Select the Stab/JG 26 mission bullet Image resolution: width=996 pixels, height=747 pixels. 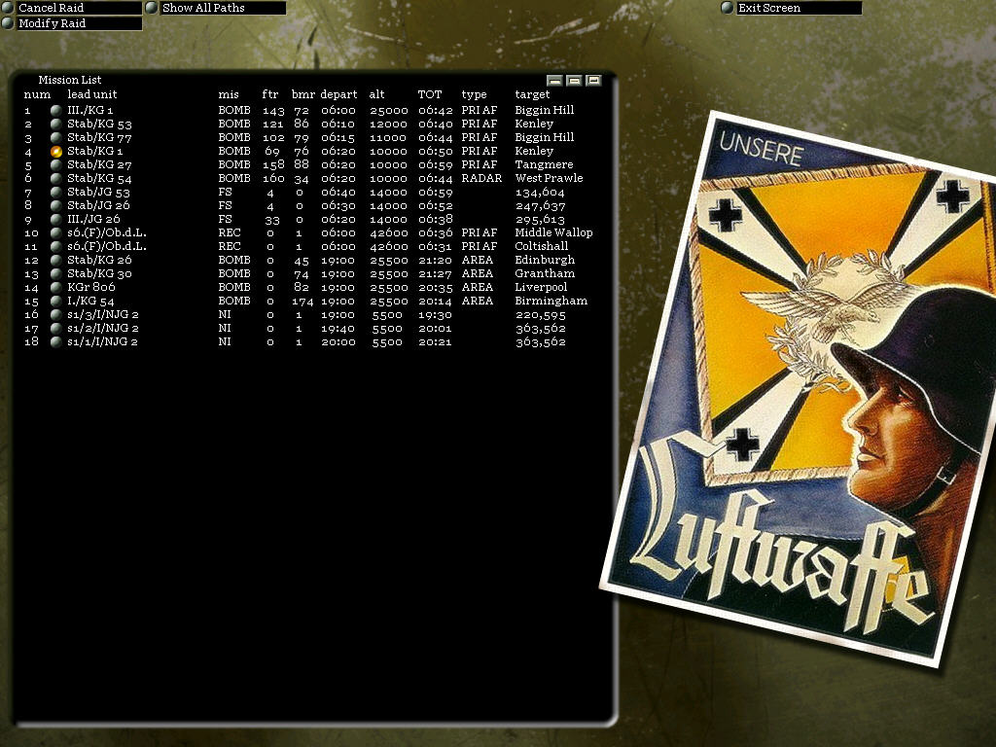(55, 206)
